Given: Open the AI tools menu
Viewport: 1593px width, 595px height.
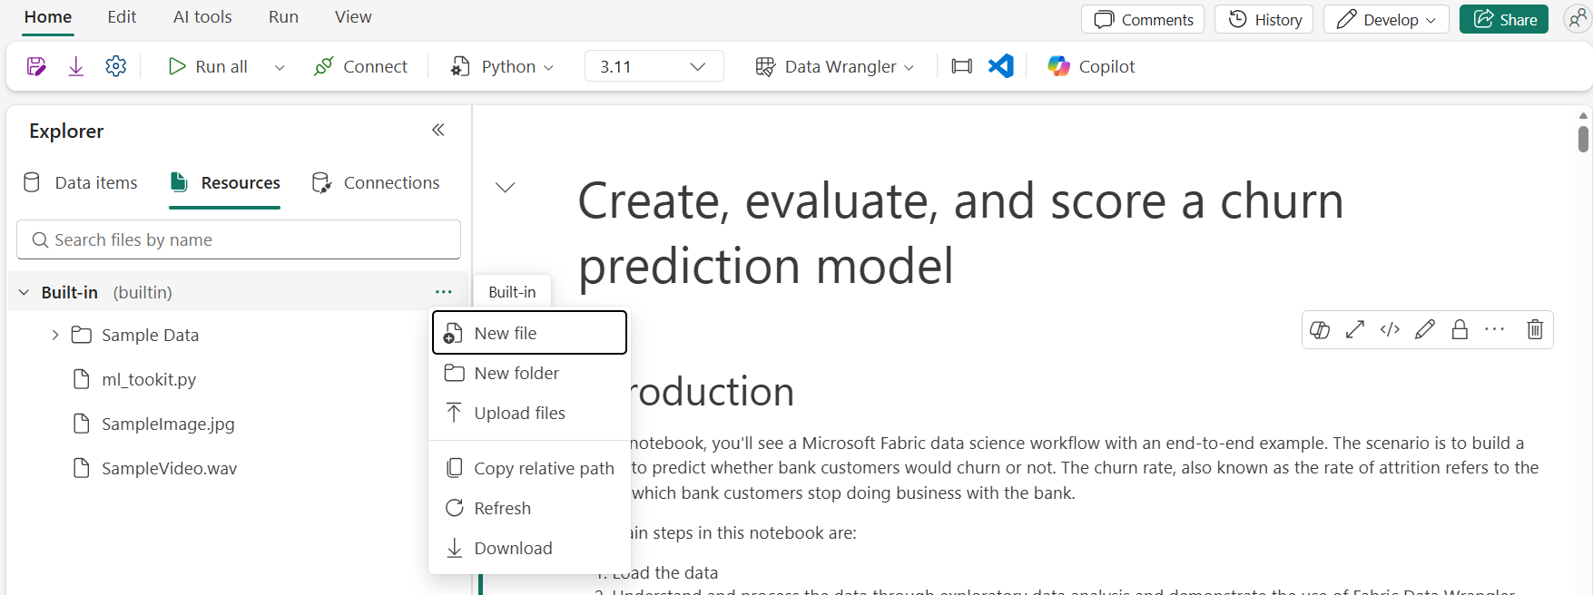Looking at the screenshot, I should click(x=202, y=16).
